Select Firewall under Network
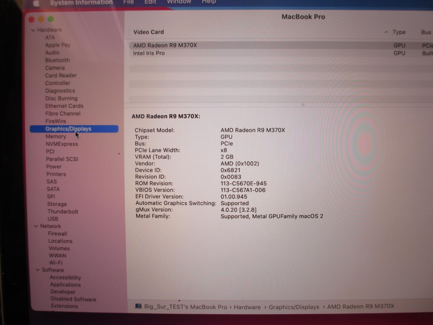 (x=58, y=234)
